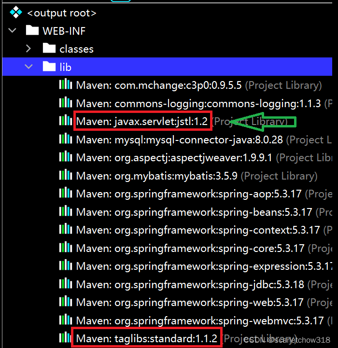Click the lib folder icon
338x348 pixels.
49,66
